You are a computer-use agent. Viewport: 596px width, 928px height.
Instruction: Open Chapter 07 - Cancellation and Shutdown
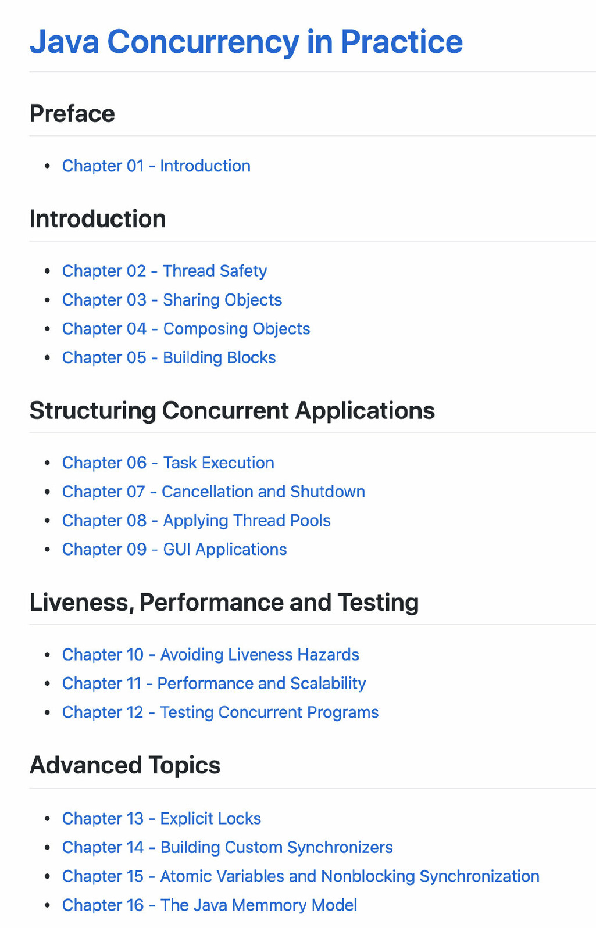coord(213,492)
